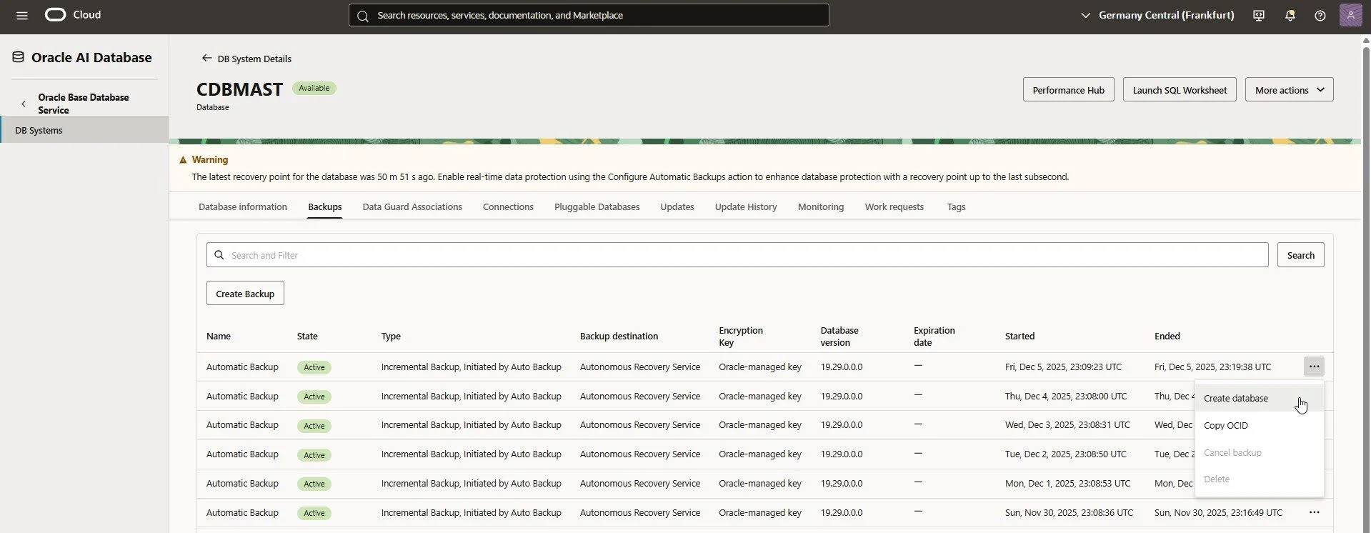The height and width of the screenshot is (533, 1371).
Task: Open the Connections tab
Action: [508, 206]
